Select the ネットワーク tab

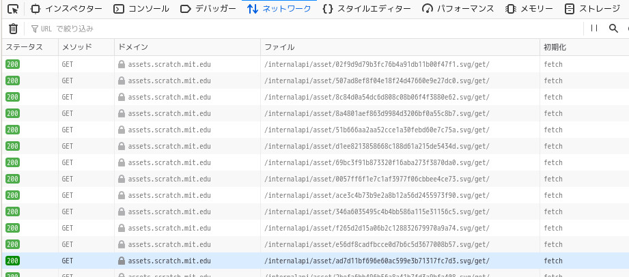coord(279,9)
